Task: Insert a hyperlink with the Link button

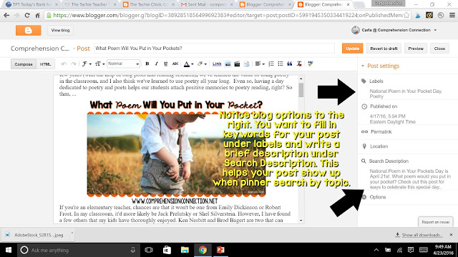Action: coord(217,64)
